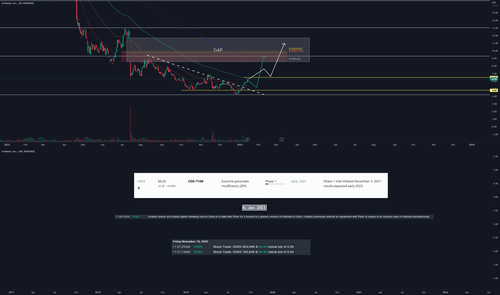Click the 'Friday November 18, 2022' header

coord(190,241)
